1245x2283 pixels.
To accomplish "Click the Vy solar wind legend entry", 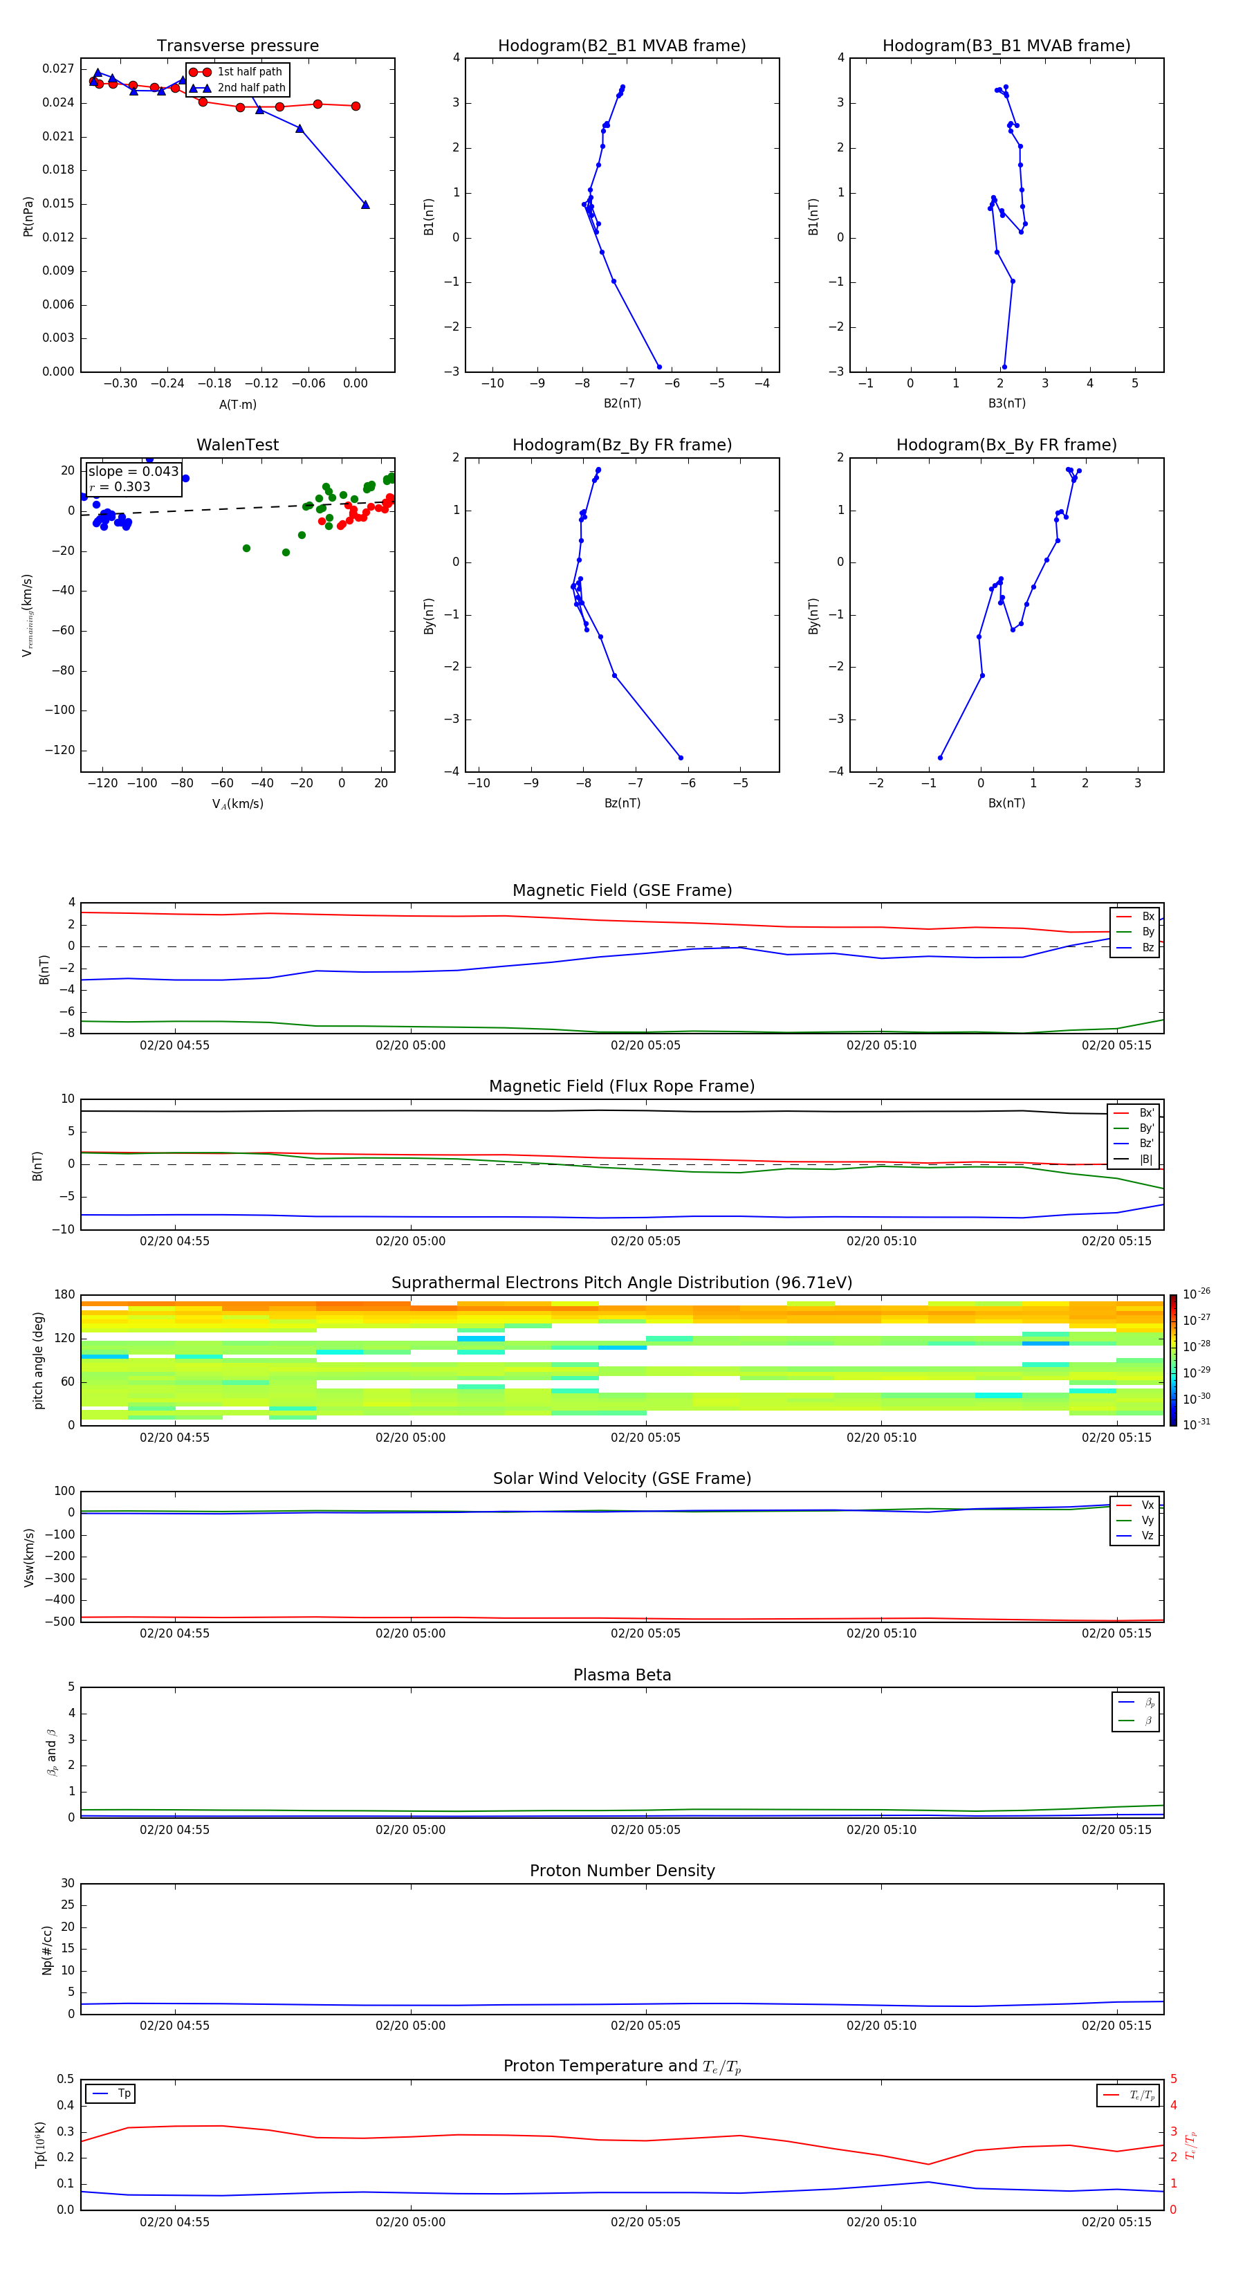I will 1135,1520.
